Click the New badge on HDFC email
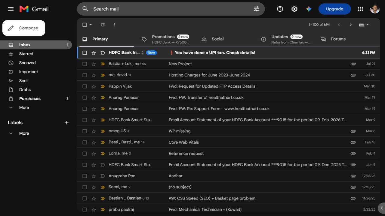This screenshot has height=216, width=385. click(x=151, y=52)
